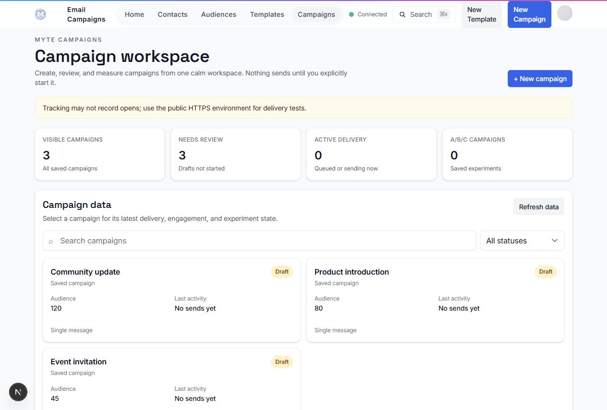Click the Email Campaigns brand title
The image size is (607, 410).
(x=86, y=14)
